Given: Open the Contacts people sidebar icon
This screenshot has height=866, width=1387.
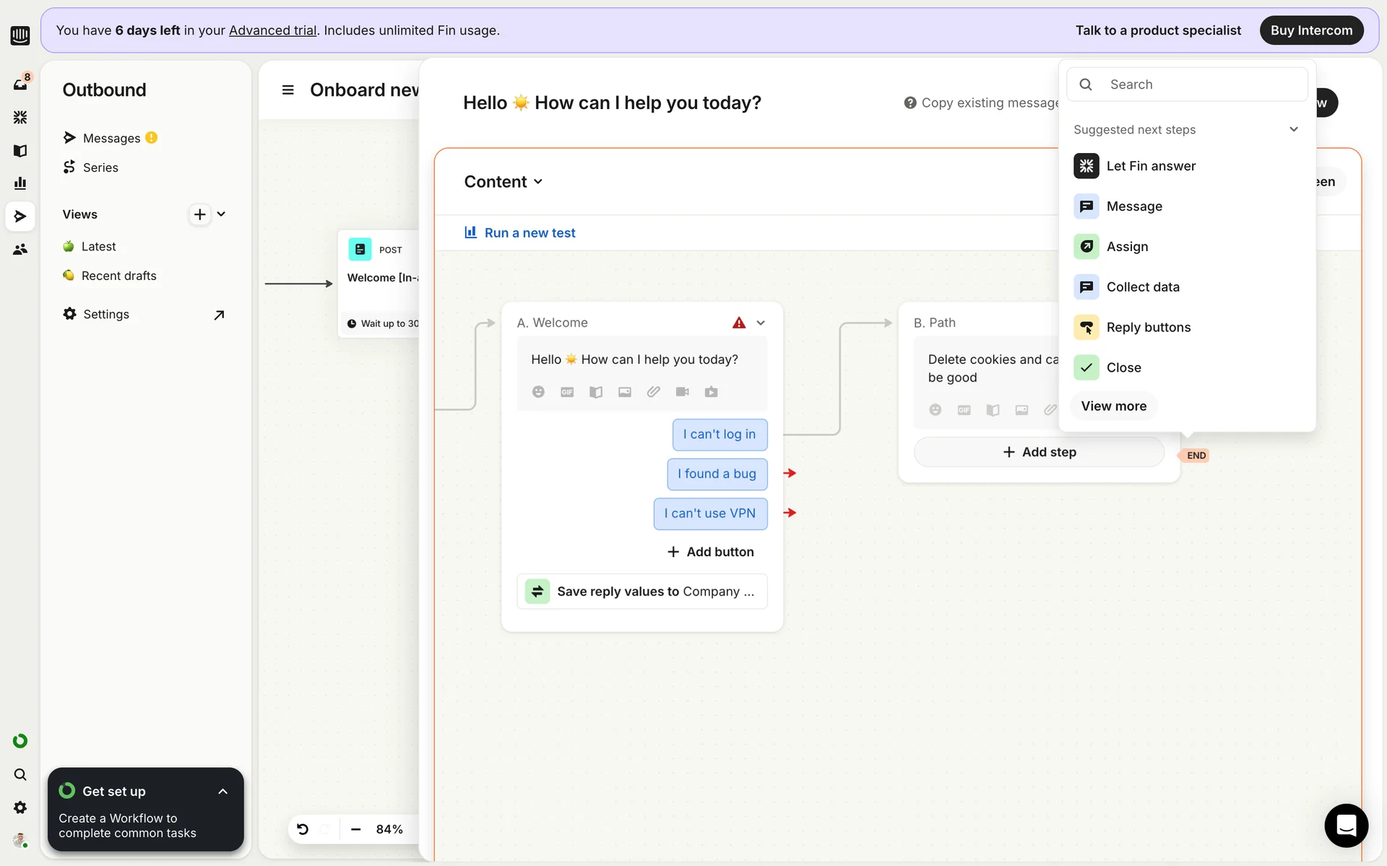Looking at the screenshot, I should pyautogui.click(x=20, y=250).
